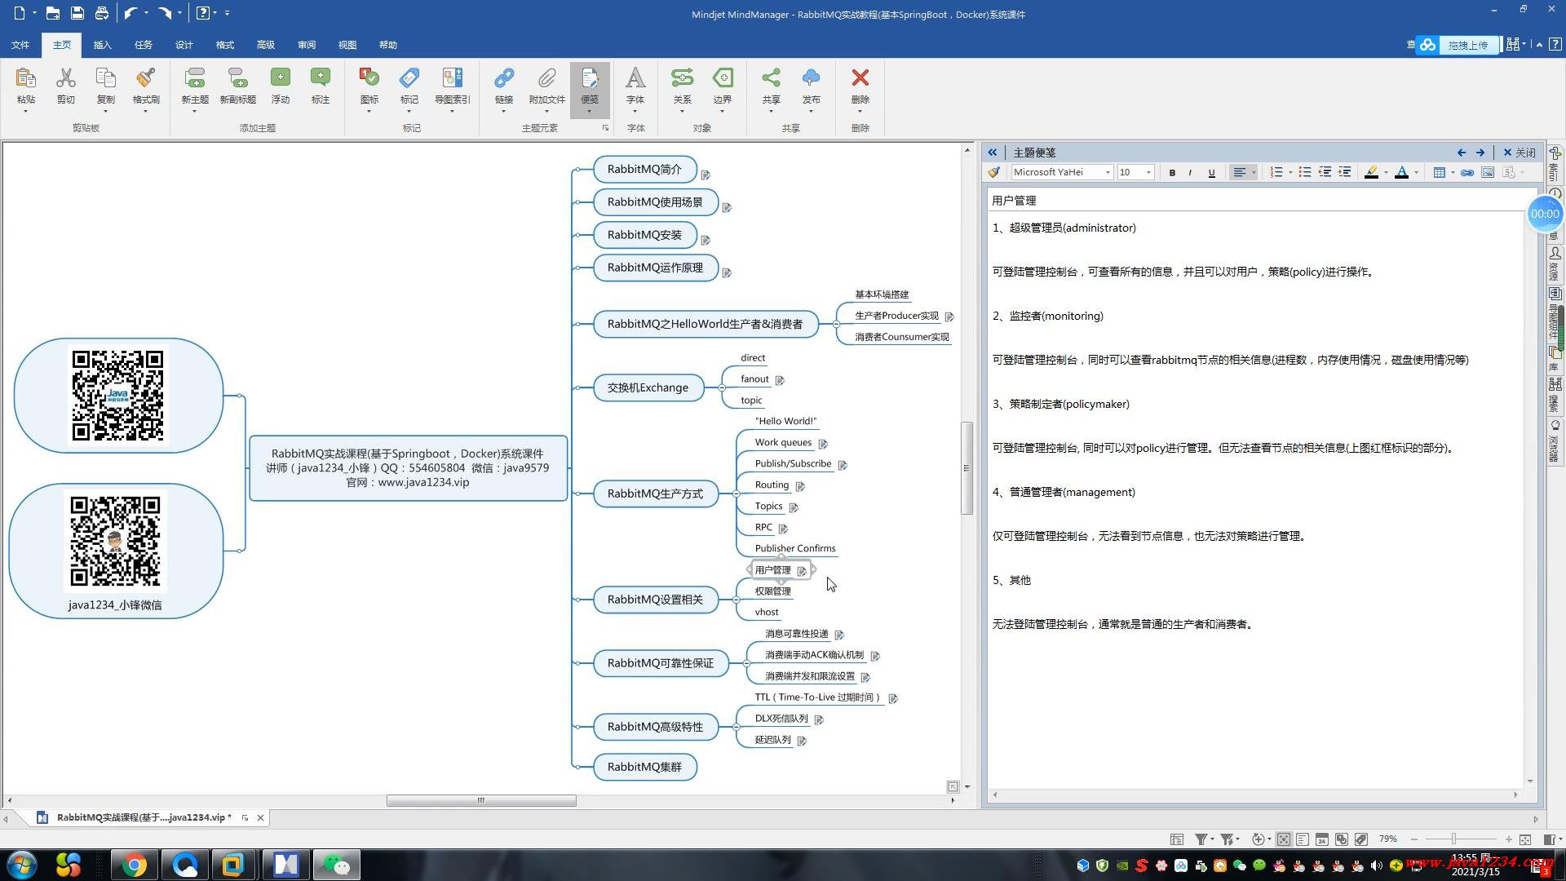Switch to the 任务 (Task) ribbon tab
The width and height of the screenshot is (1566, 881).
pyautogui.click(x=144, y=45)
